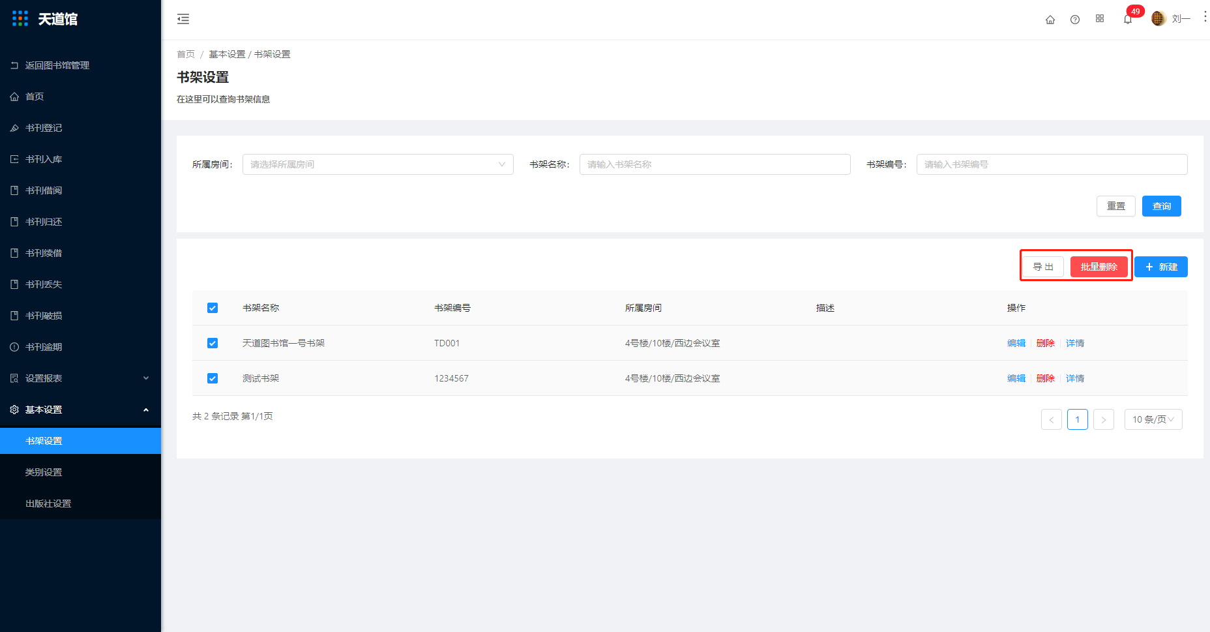Click the 书刊丢失 document icon
The width and height of the screenshot is (1210, 632).
pos(14,284)
